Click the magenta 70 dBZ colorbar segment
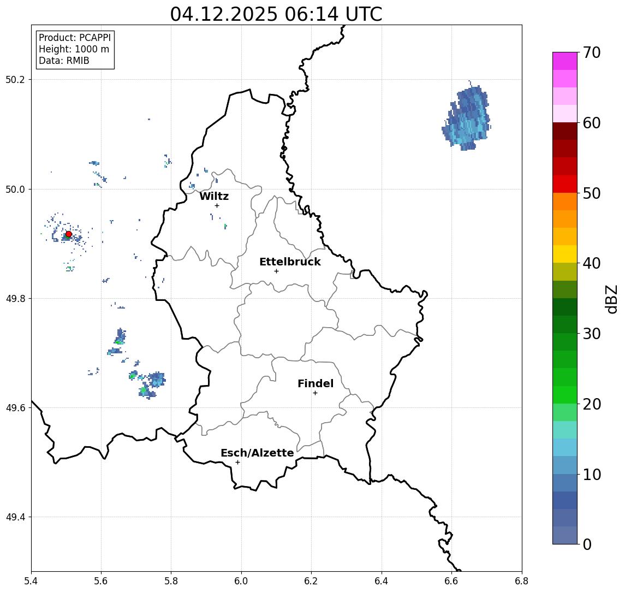 click(565, 61)
